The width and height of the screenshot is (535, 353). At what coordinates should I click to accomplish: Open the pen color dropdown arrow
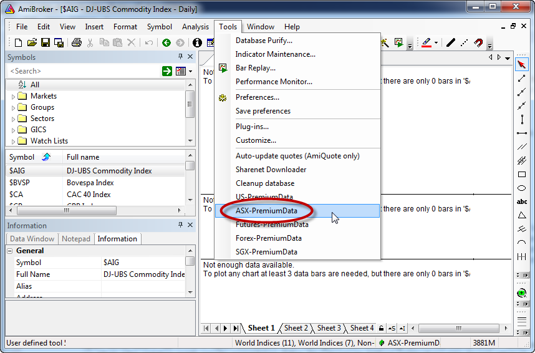click(436, 42)
